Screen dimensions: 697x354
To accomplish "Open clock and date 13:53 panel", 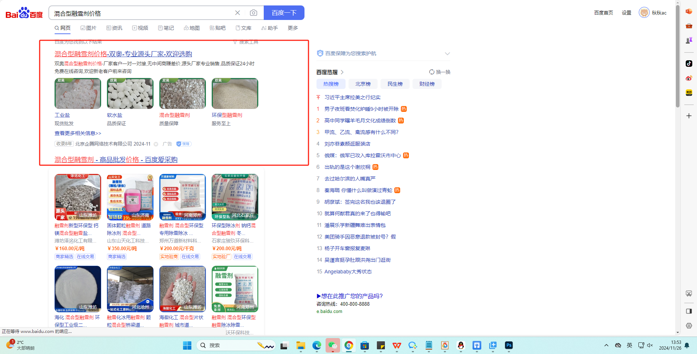I will point(670,345).
